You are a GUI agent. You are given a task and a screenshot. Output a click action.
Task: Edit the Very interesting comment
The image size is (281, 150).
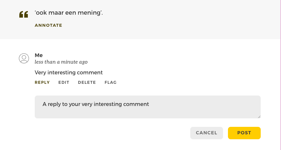click(x=64, y=82)
